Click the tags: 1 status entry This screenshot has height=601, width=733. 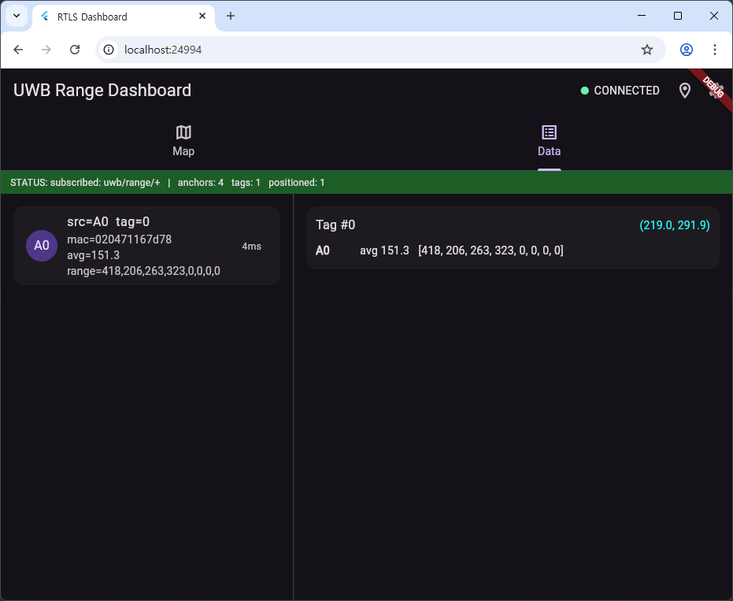246,183
